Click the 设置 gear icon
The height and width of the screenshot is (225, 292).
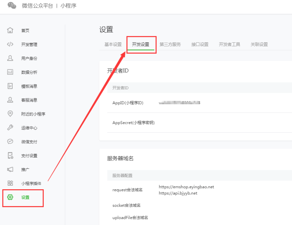pyautogui.click(x=10, y=197)
